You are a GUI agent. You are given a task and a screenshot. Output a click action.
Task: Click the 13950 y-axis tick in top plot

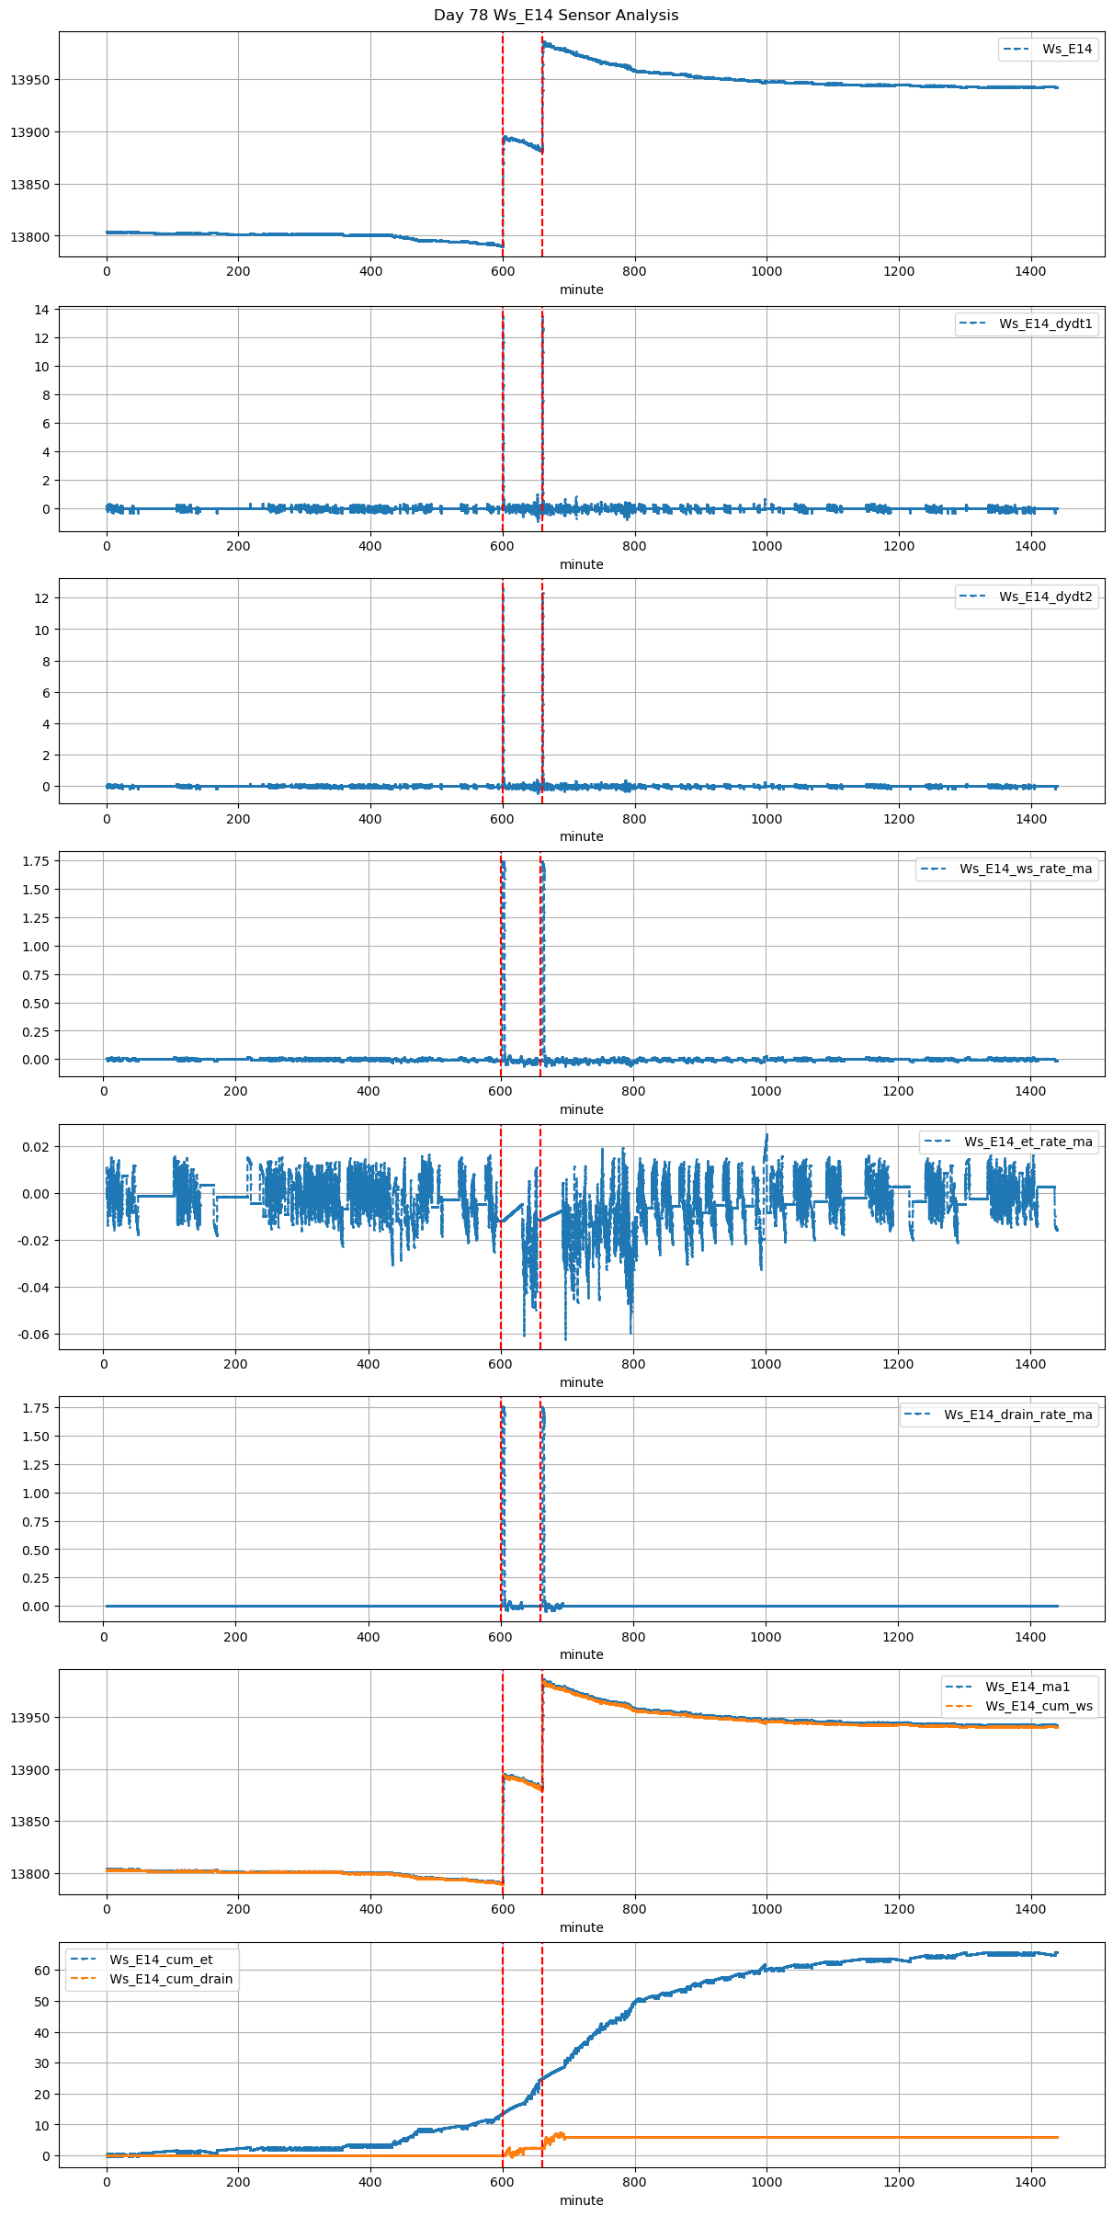(x=30, y=80)
